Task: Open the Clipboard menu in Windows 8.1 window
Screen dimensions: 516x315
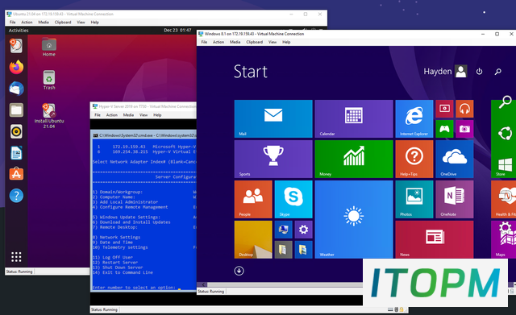Action: [255, 42]
